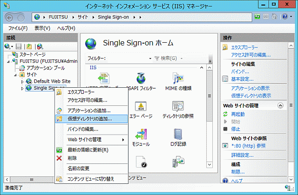Screen dimensions: 298x195
Task: Click the feature list scroll-down arrow
Action: [x=210, y=164]
